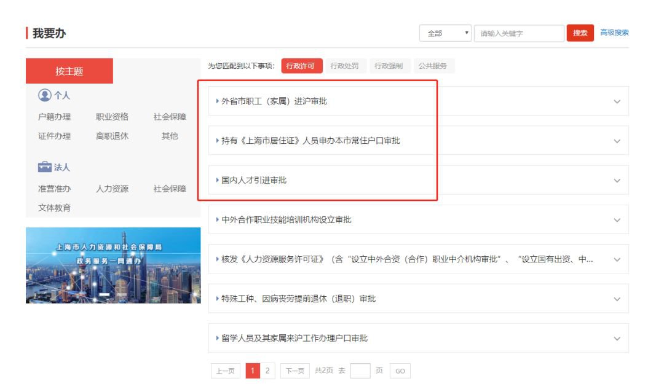Select the 行政许可 tab
The image size is (664, 389).
(302, 66)
